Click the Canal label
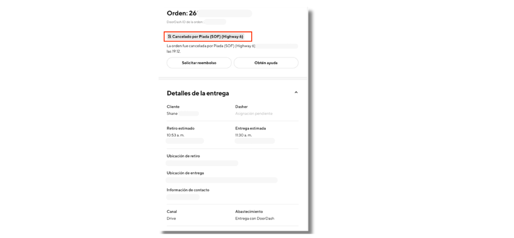The height and width of the screenshot is (238, 514). click(x=172, y=211)
